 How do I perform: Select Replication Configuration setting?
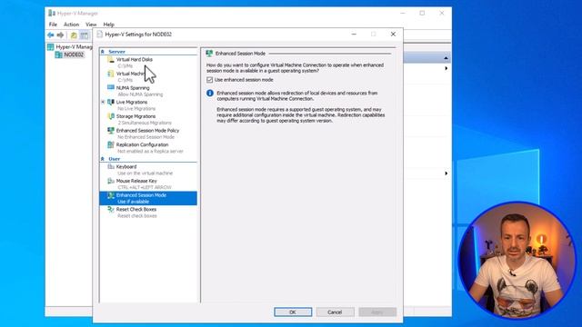click(142, 144)
